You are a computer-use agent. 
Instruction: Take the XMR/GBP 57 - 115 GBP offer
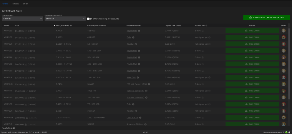(252, 57)
